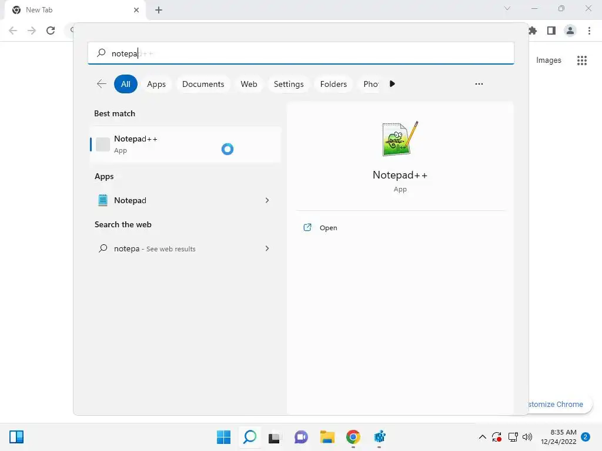The height and width of the screenshot is (451, 602).
Task: Open a new Chrome tab
Action: 159,10
